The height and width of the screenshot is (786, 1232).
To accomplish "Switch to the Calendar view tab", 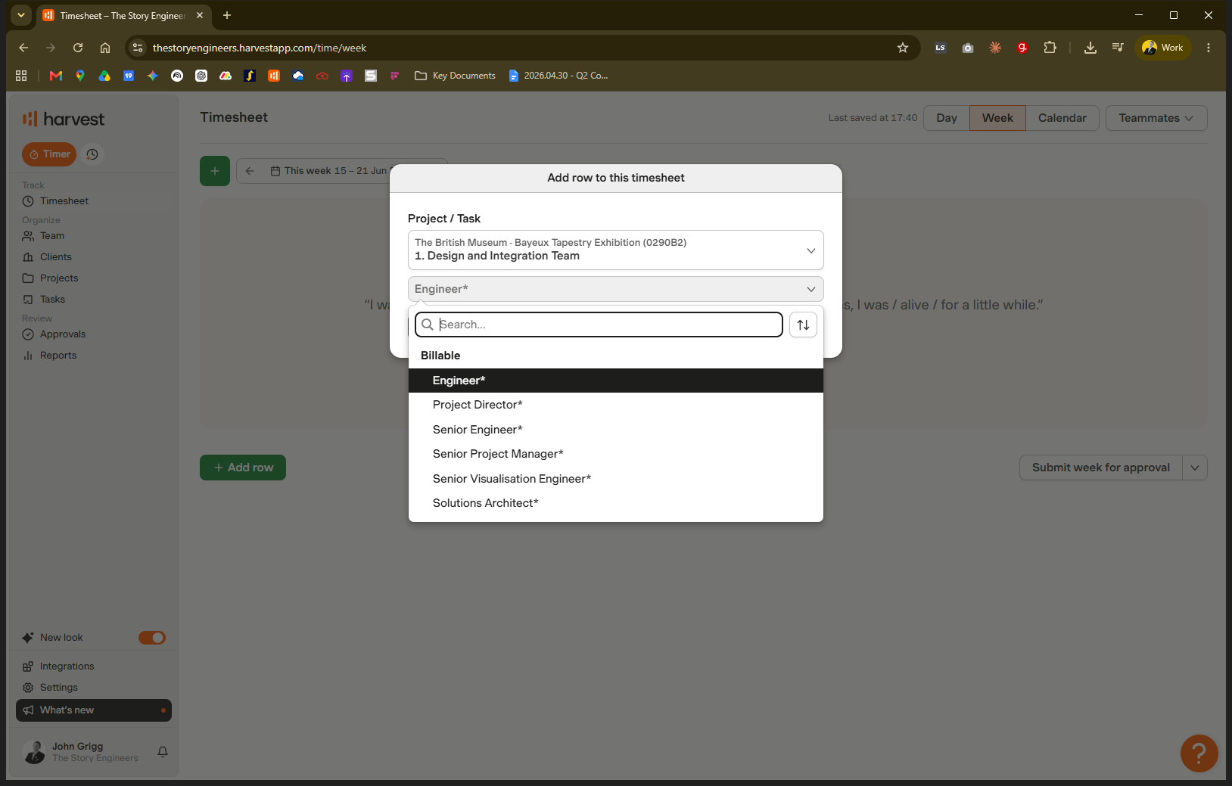I will (x=1062, y=118).
